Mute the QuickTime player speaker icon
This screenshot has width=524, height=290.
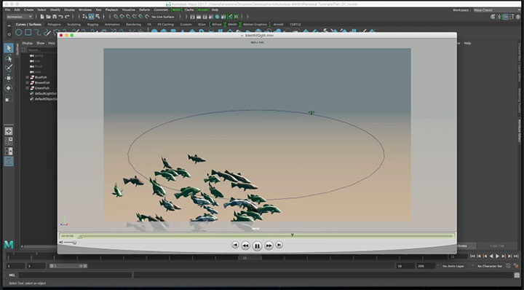[61, 243]
